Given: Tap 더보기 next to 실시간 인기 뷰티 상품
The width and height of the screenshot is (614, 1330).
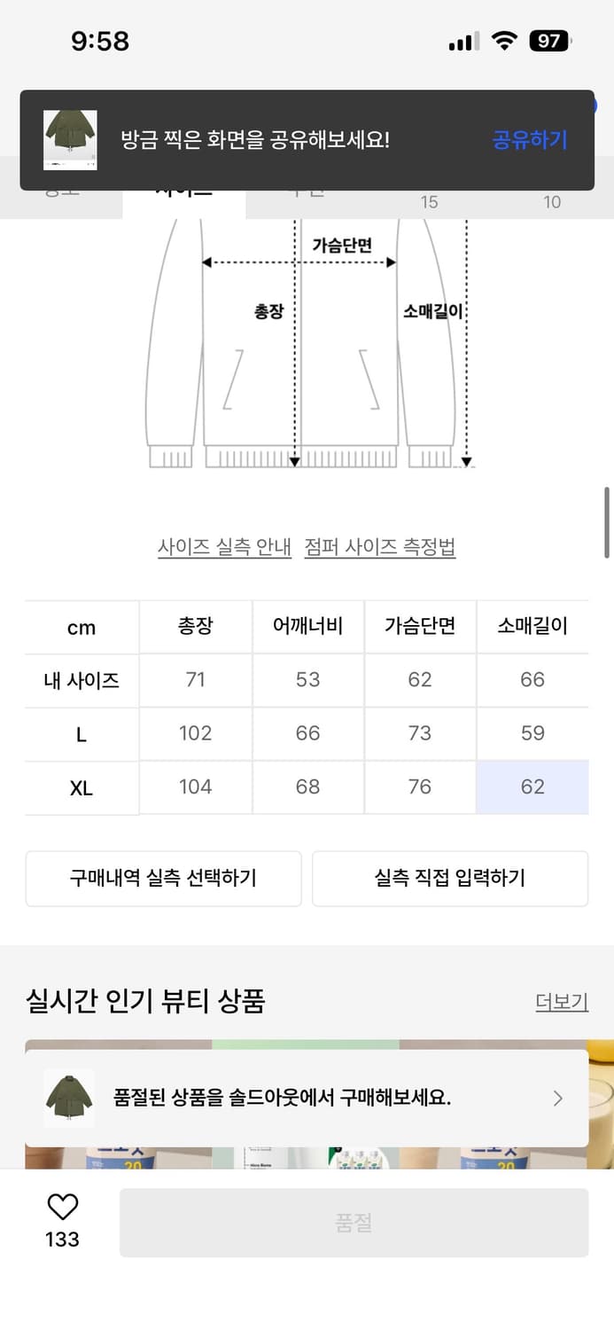Looking at the screenshot, I should 562,1001.
